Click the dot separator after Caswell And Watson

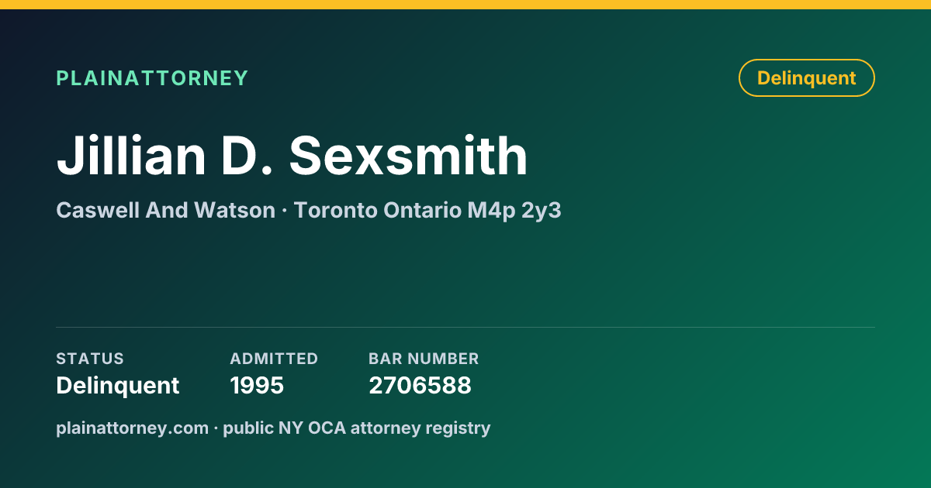[284, 210]
